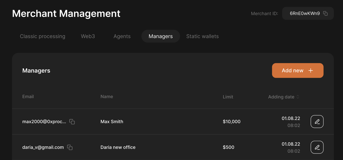The width and height of the screenshot is (343, 160).
Task: Sort managers by Adding date arrows
Action: pyautogui.click(x=297, y=97)
